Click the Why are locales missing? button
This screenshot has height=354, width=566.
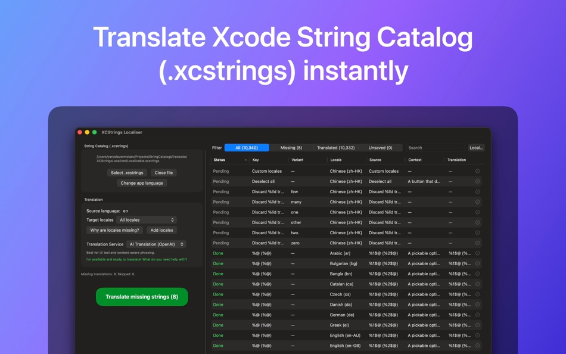[115, 230]
